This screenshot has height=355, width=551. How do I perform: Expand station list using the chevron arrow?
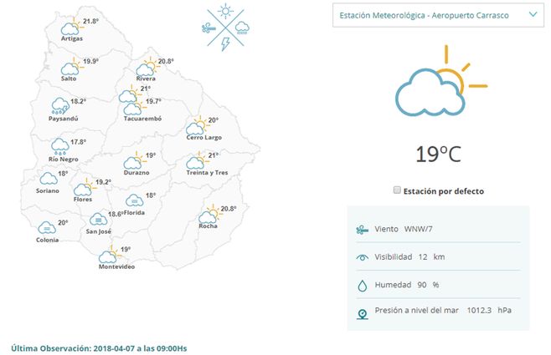click(533, 15)
